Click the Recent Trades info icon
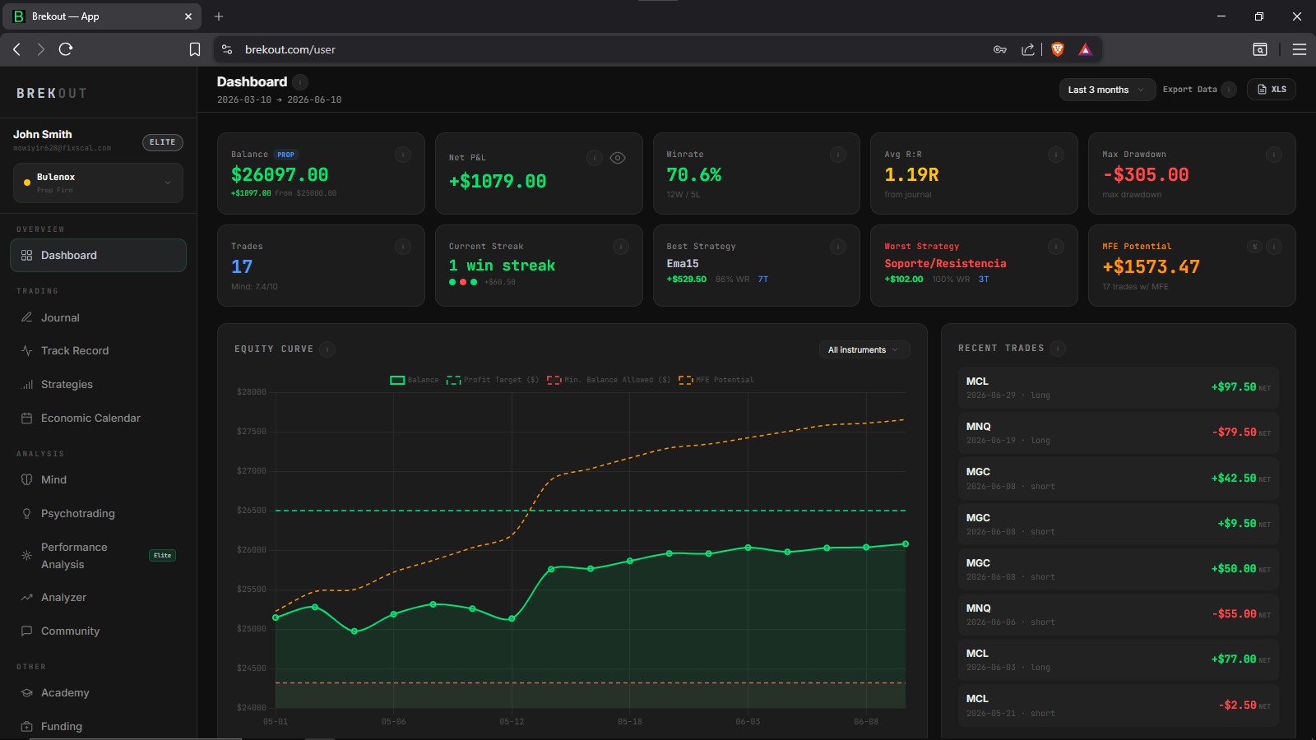The width and height of the screenshot is (1316, 740). (1058, 349)
